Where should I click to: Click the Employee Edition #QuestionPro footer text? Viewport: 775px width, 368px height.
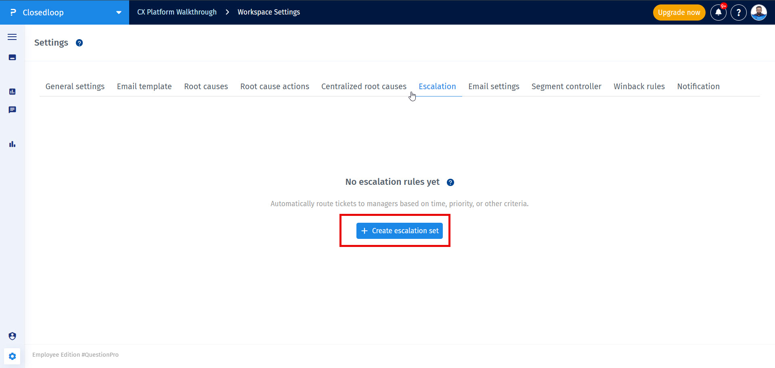click(x=75, y=355)
